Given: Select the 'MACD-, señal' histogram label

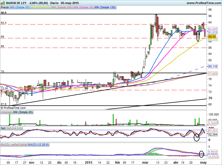Looking at the screenshot, I should (10, 145).
